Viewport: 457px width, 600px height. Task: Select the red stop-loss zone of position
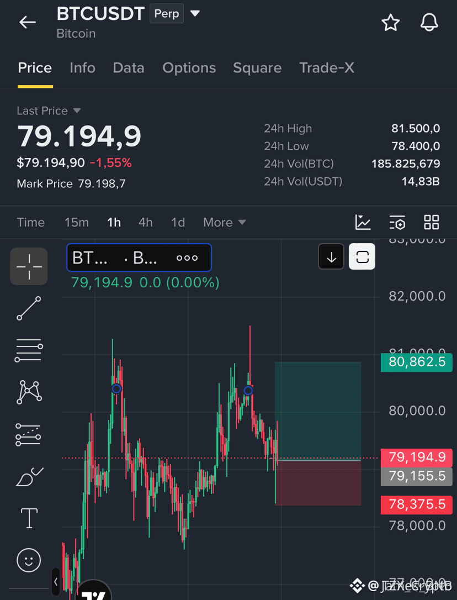318,483
